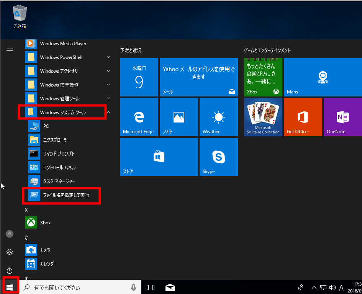The width and height of the screenshot is (362, 294).
Task: Open Mail from the taskbar
Action: pos(170,287)
